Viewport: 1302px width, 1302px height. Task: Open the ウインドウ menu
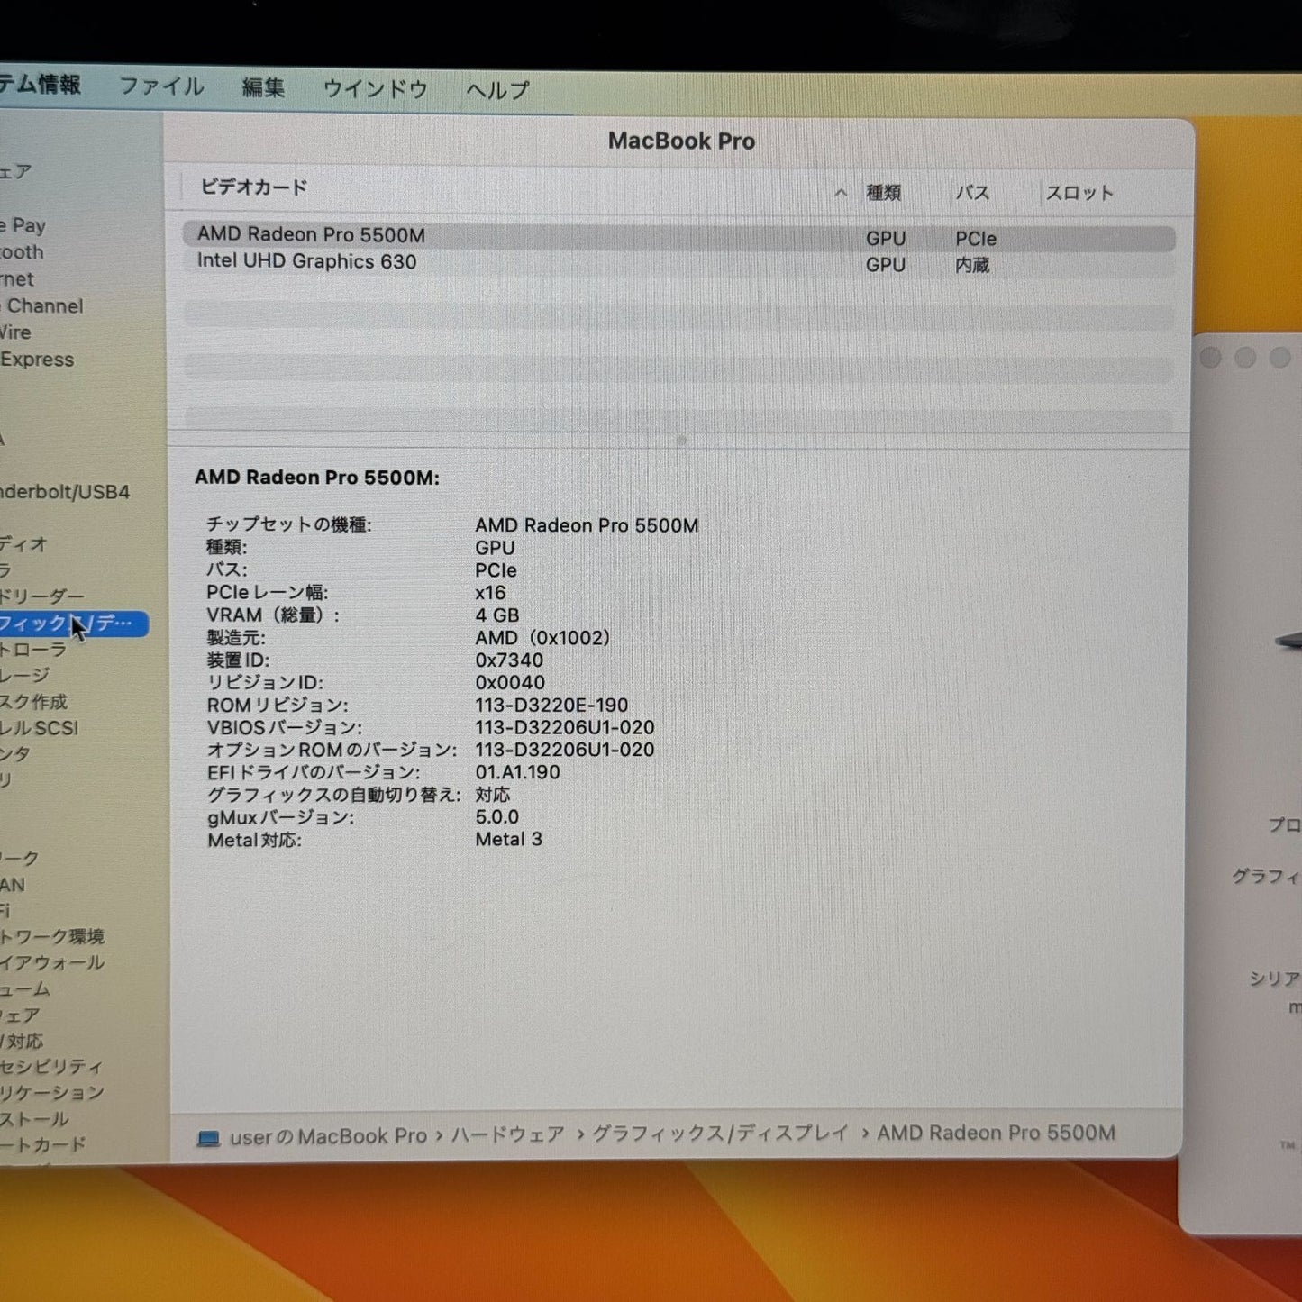tap(375, 88)
